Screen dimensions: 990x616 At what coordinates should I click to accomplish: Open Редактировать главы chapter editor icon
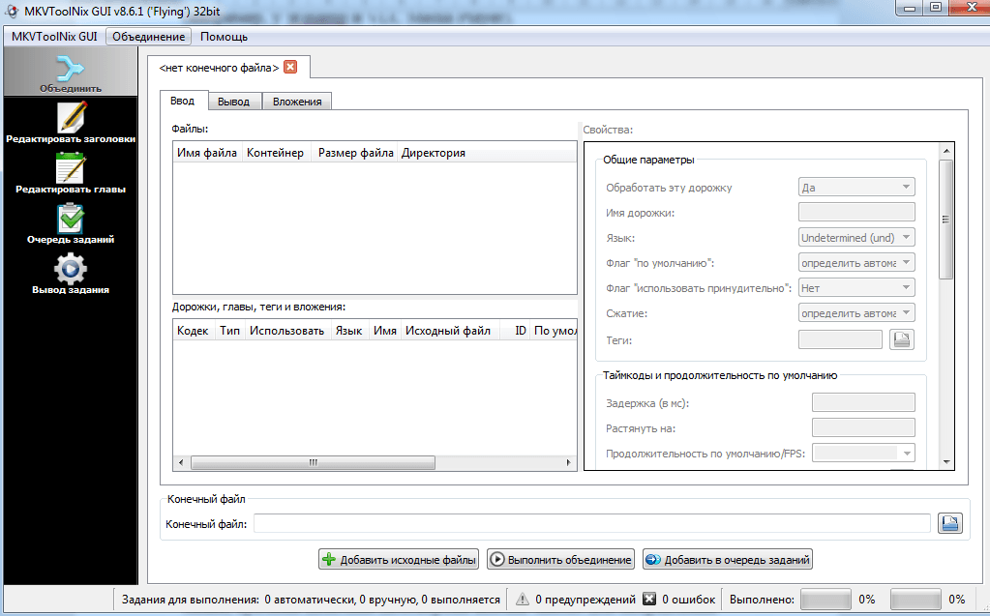coord(71,168)
